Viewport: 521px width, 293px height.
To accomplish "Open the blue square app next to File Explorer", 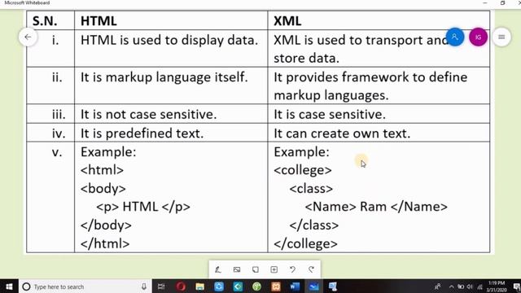I will point(219,286).
